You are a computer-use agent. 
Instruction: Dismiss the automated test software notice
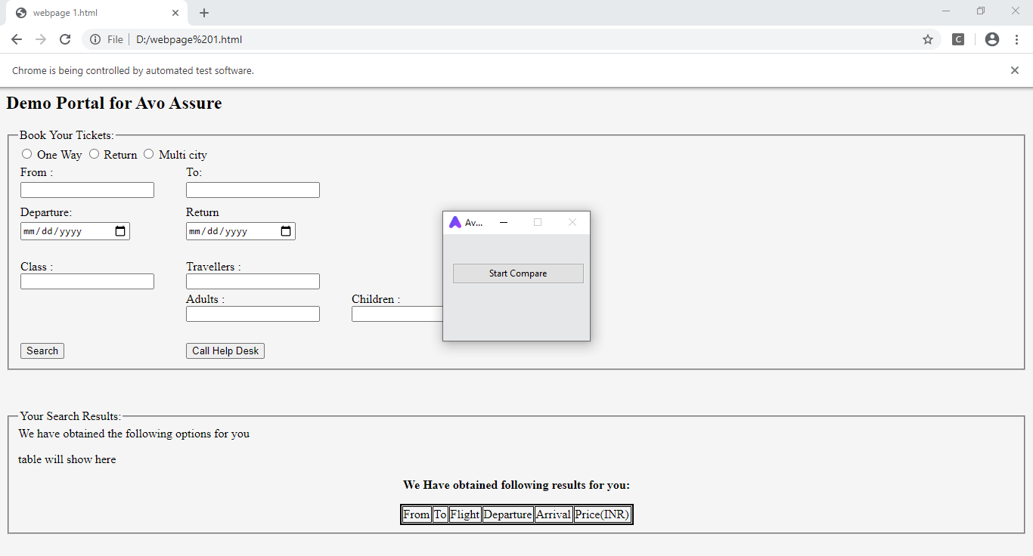[x=1015, y=70]
